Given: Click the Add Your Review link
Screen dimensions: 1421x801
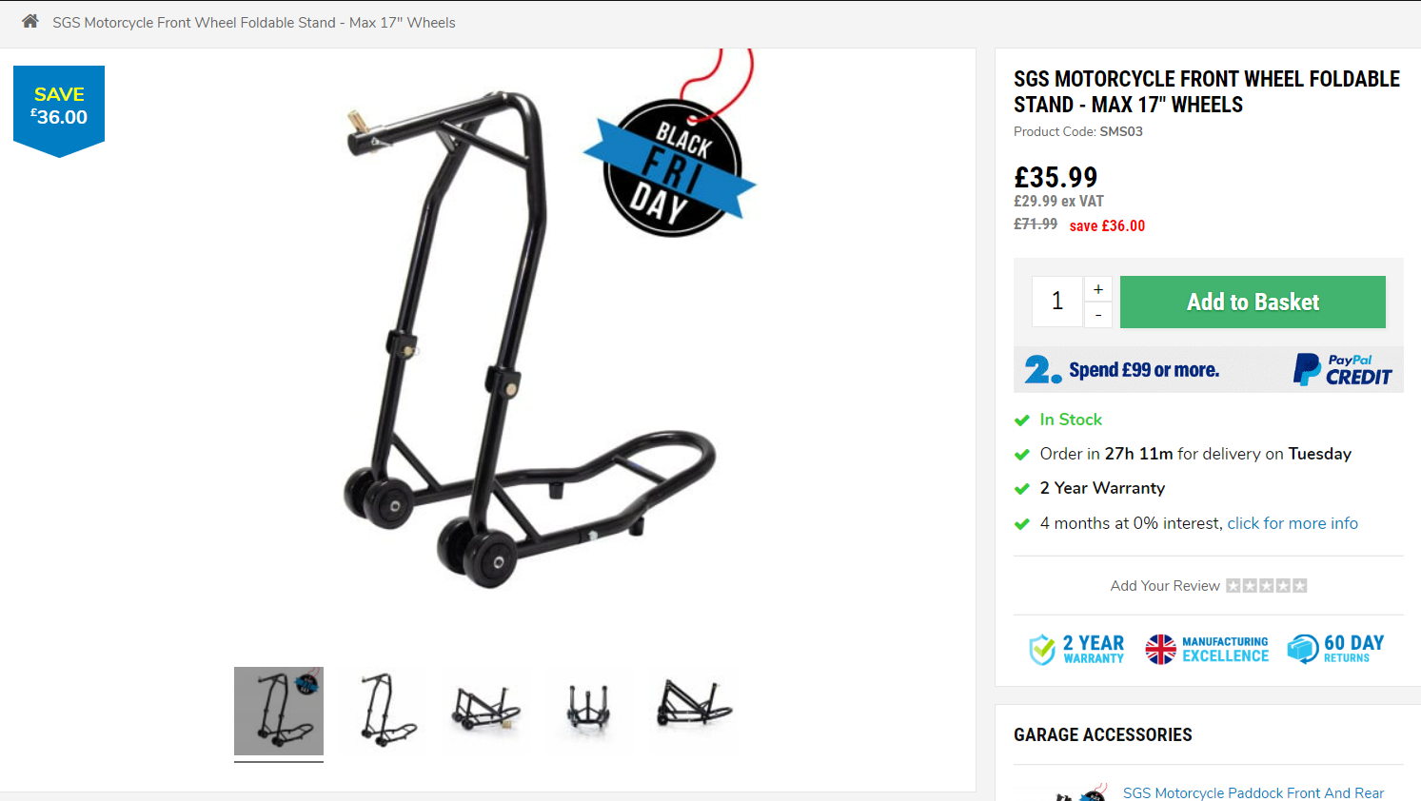Looking at the screenshot, I should (x=1165, y=586).
